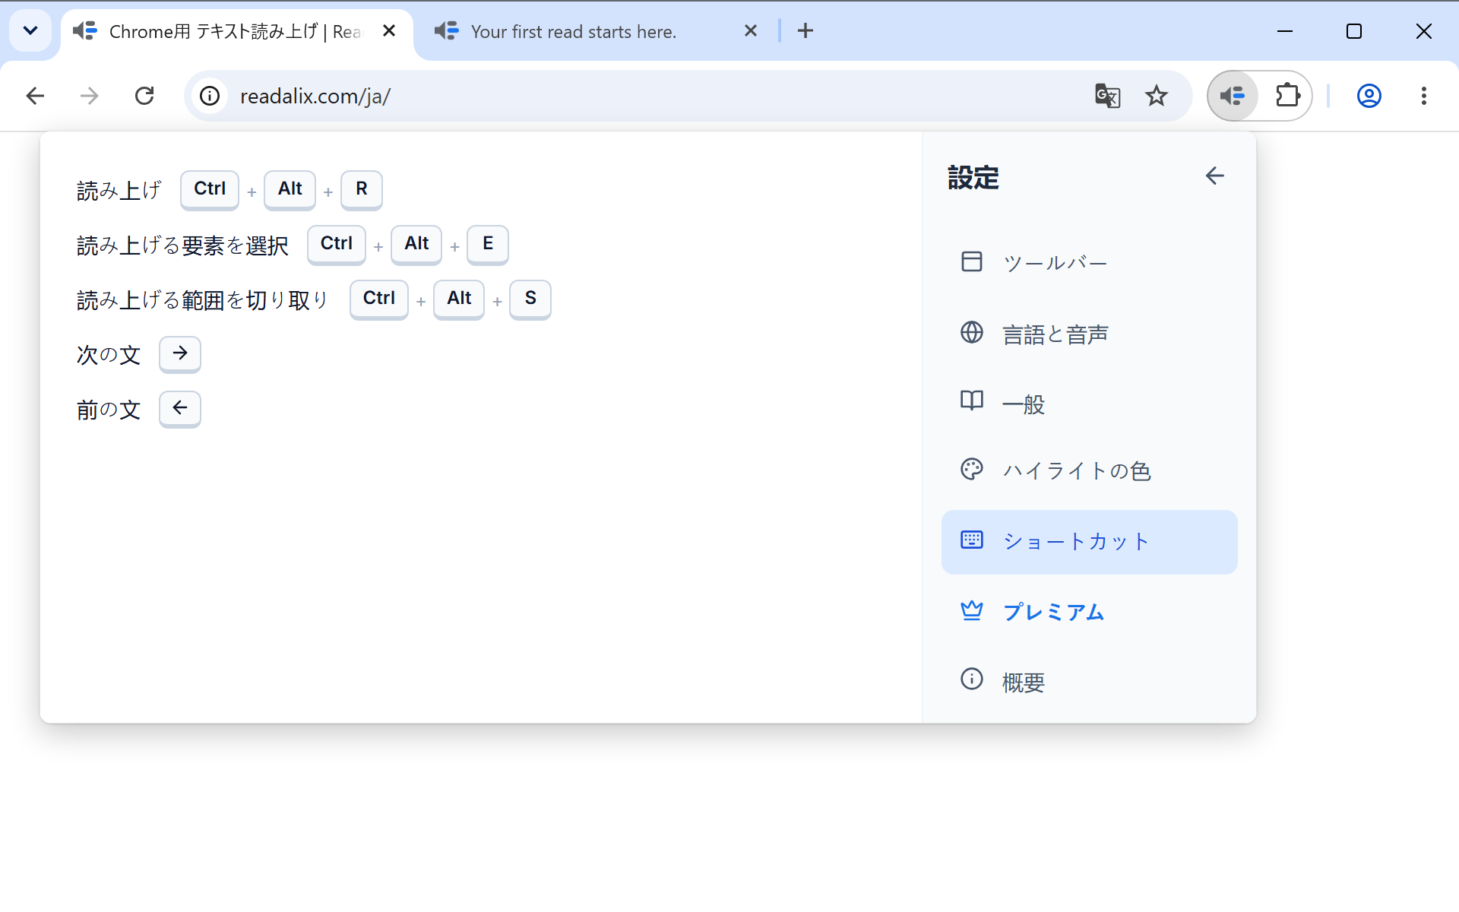Expand the tab search dropdown
This screenshot has height=912, width=1459.
(x=30, y=30)
